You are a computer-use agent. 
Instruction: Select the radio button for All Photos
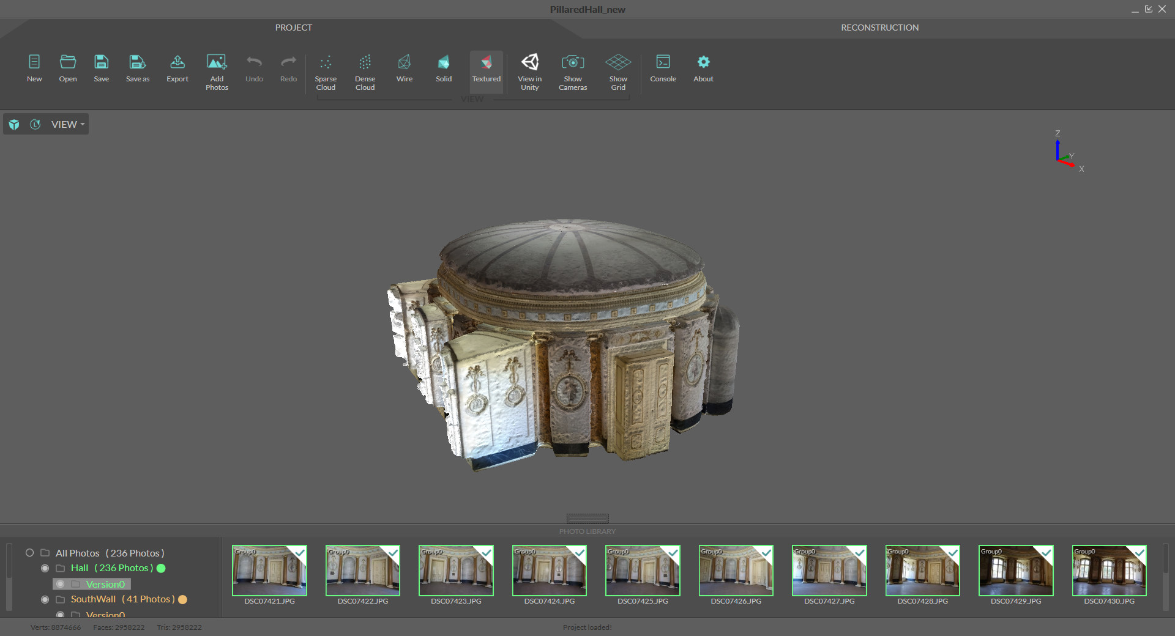(x=29, y=553)
